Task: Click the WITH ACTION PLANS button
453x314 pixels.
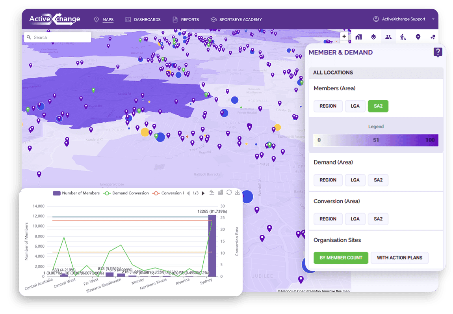Action: tap(399, 258)
